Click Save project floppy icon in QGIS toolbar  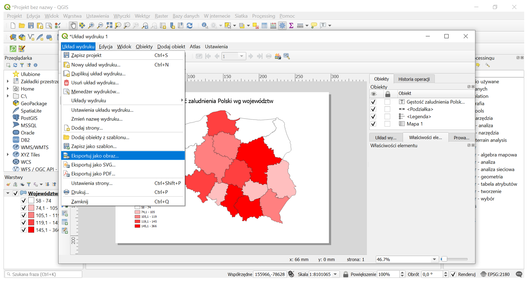click(31, 25)
